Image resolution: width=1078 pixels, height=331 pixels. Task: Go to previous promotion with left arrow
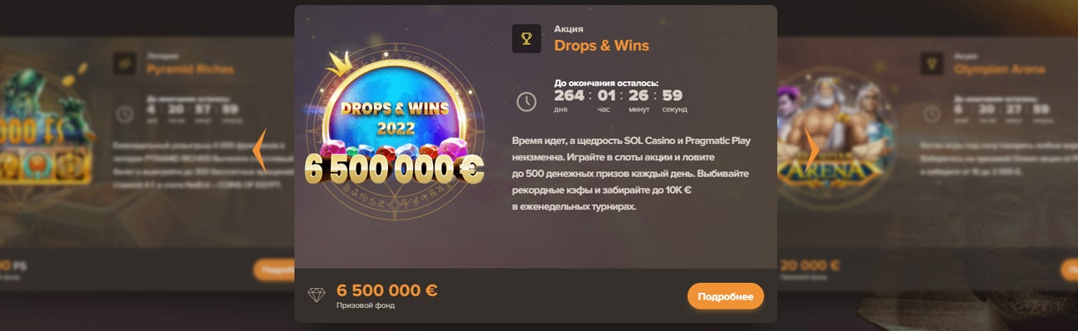(x=259, y=150)
